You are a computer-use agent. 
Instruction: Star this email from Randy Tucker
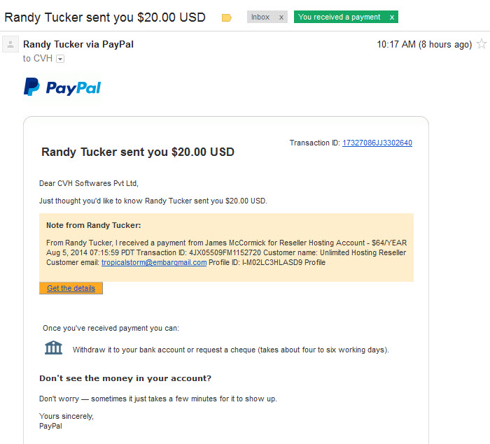481,44
